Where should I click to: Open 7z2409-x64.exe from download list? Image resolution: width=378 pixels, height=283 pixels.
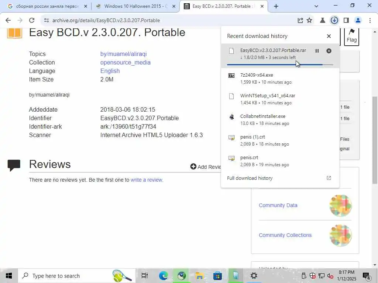280,78
